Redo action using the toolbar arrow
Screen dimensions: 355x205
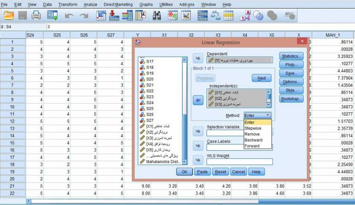tap(84, 15)
